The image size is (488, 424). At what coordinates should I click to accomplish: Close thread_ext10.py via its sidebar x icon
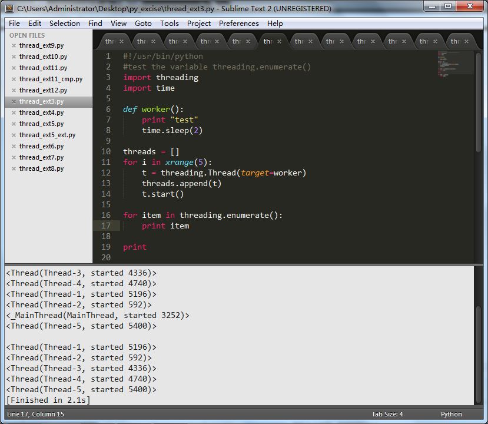(x=14, y=57)
